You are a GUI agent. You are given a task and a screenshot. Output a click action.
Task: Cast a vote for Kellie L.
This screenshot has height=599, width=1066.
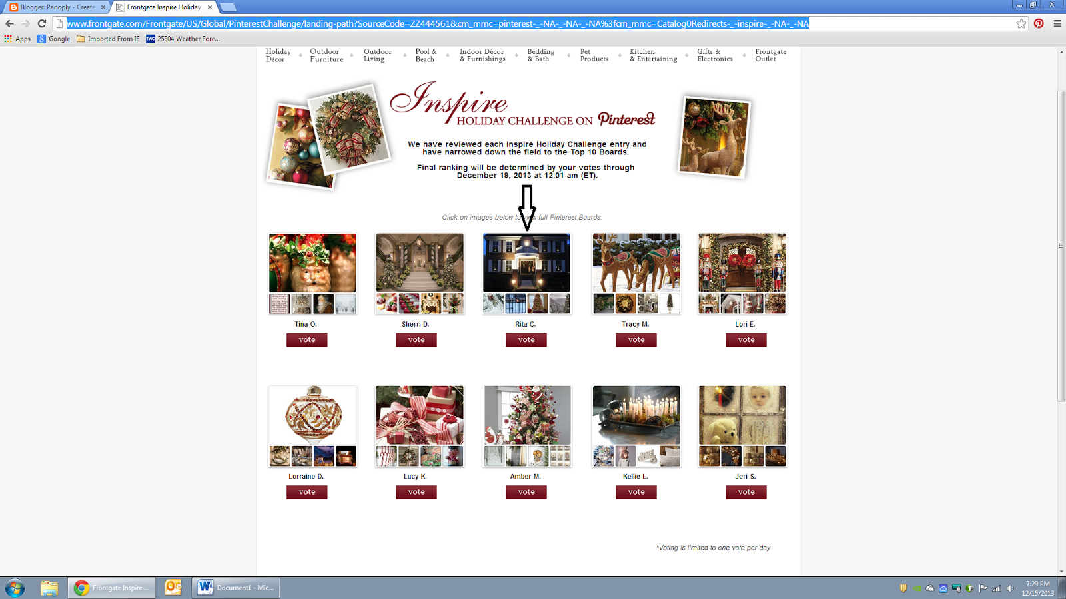tap(636, 492)
